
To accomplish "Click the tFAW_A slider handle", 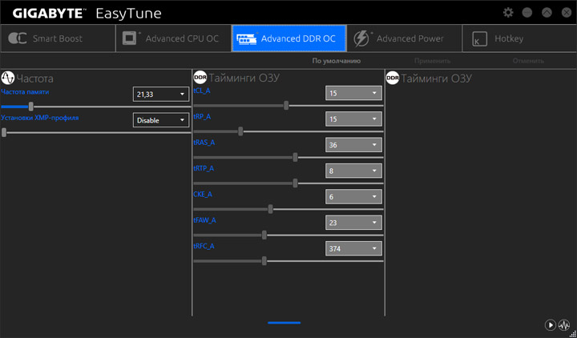I will pos(264,235).
